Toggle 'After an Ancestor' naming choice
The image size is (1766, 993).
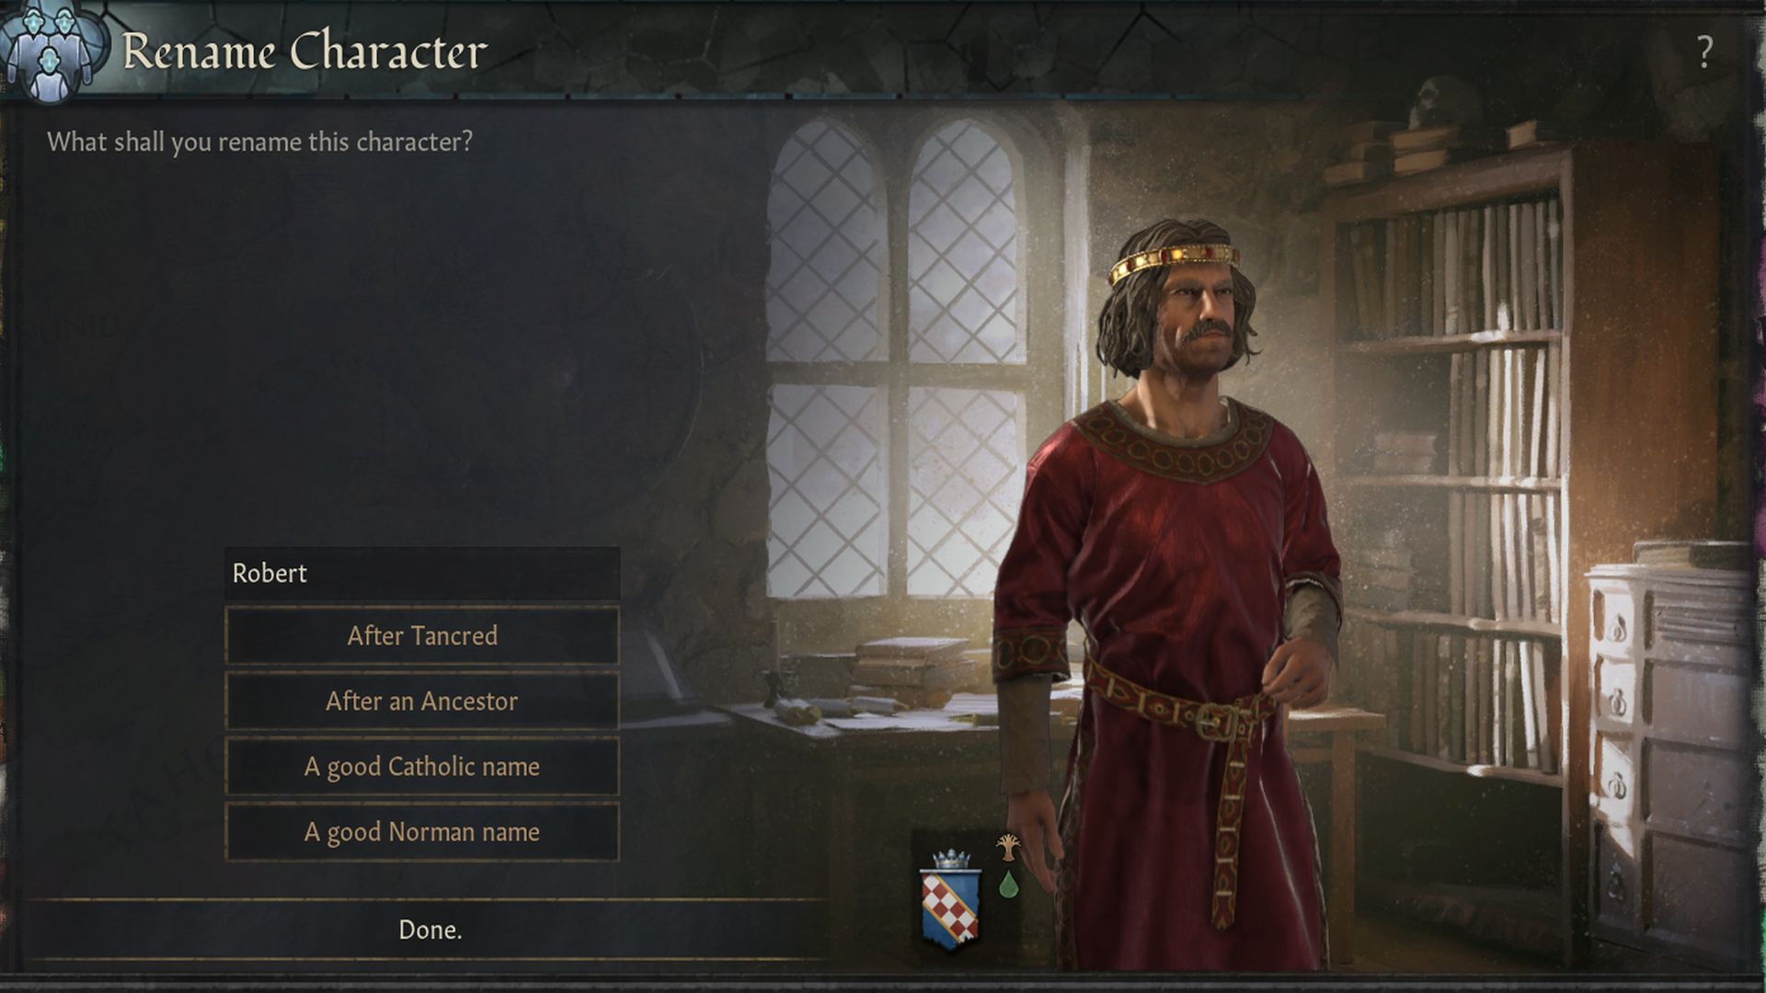[421, 701]
